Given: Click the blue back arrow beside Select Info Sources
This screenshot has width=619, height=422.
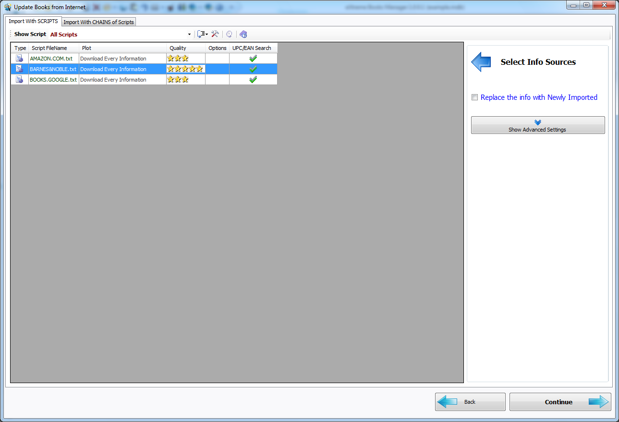Looking at the screenshot, I should pyautogui.click(x=481, y=62).
